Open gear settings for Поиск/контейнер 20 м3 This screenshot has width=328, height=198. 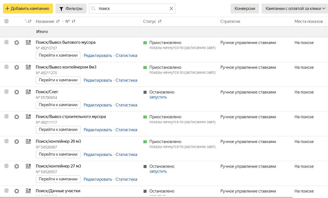(16, 141)
